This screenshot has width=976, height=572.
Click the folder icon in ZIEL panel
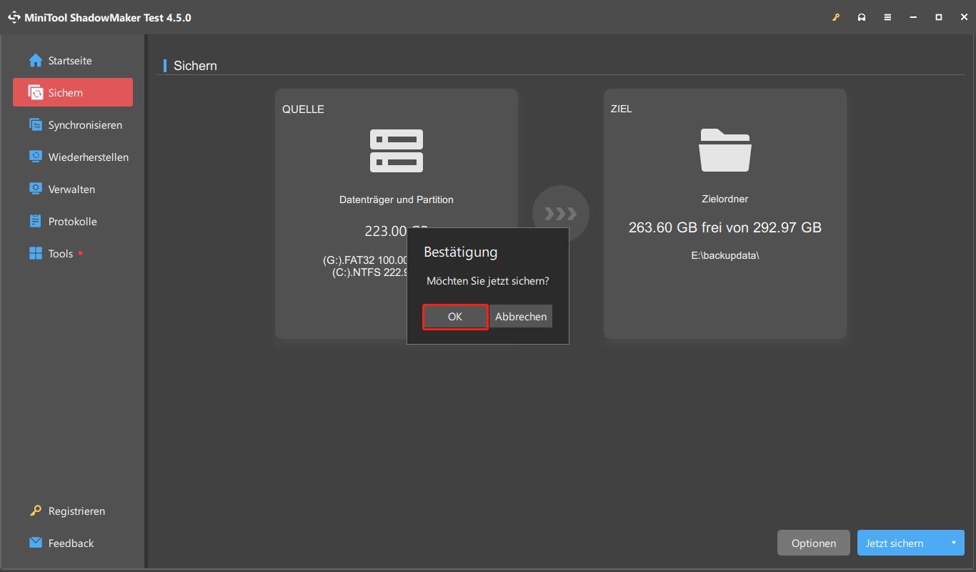click(724, 150)
